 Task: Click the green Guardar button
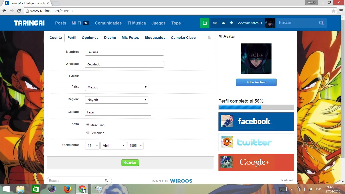coord(130,163)
